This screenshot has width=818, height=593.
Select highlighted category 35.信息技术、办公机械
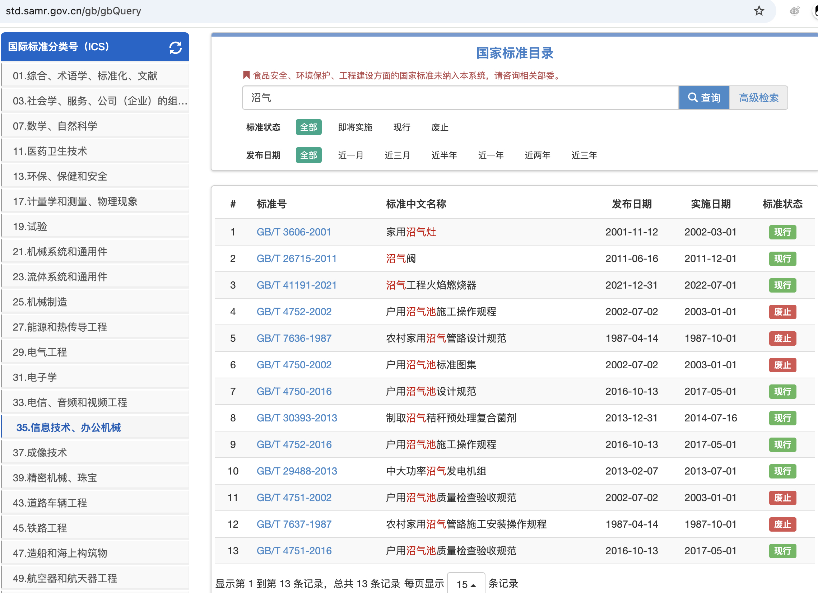click(95, 427)
